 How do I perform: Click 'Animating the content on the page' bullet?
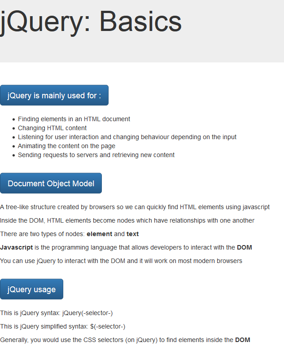pyautogui.click(x=66, y=146)
